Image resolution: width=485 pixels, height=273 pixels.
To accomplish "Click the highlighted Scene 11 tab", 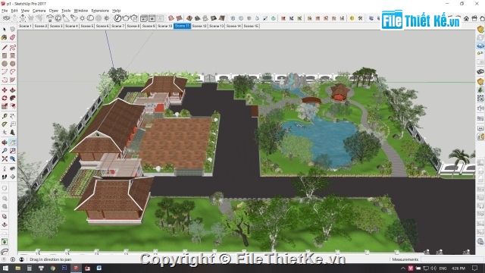I will pos(182,26).
